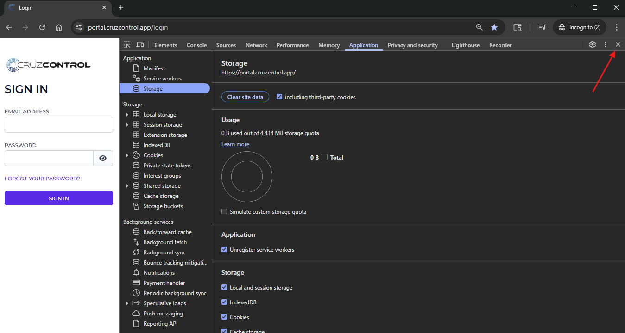Expand the Local storage tree node

tap(127, 115)
